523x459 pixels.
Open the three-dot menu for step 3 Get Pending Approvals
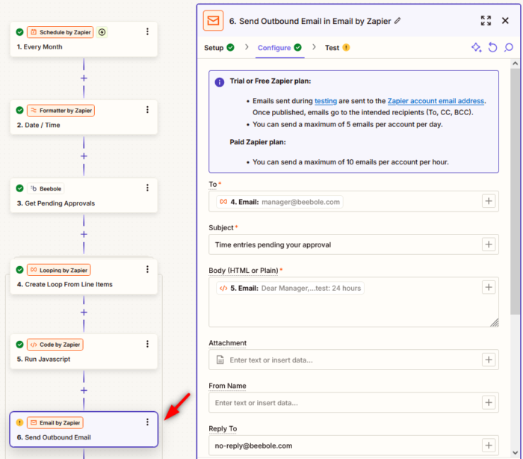(147, 188)
